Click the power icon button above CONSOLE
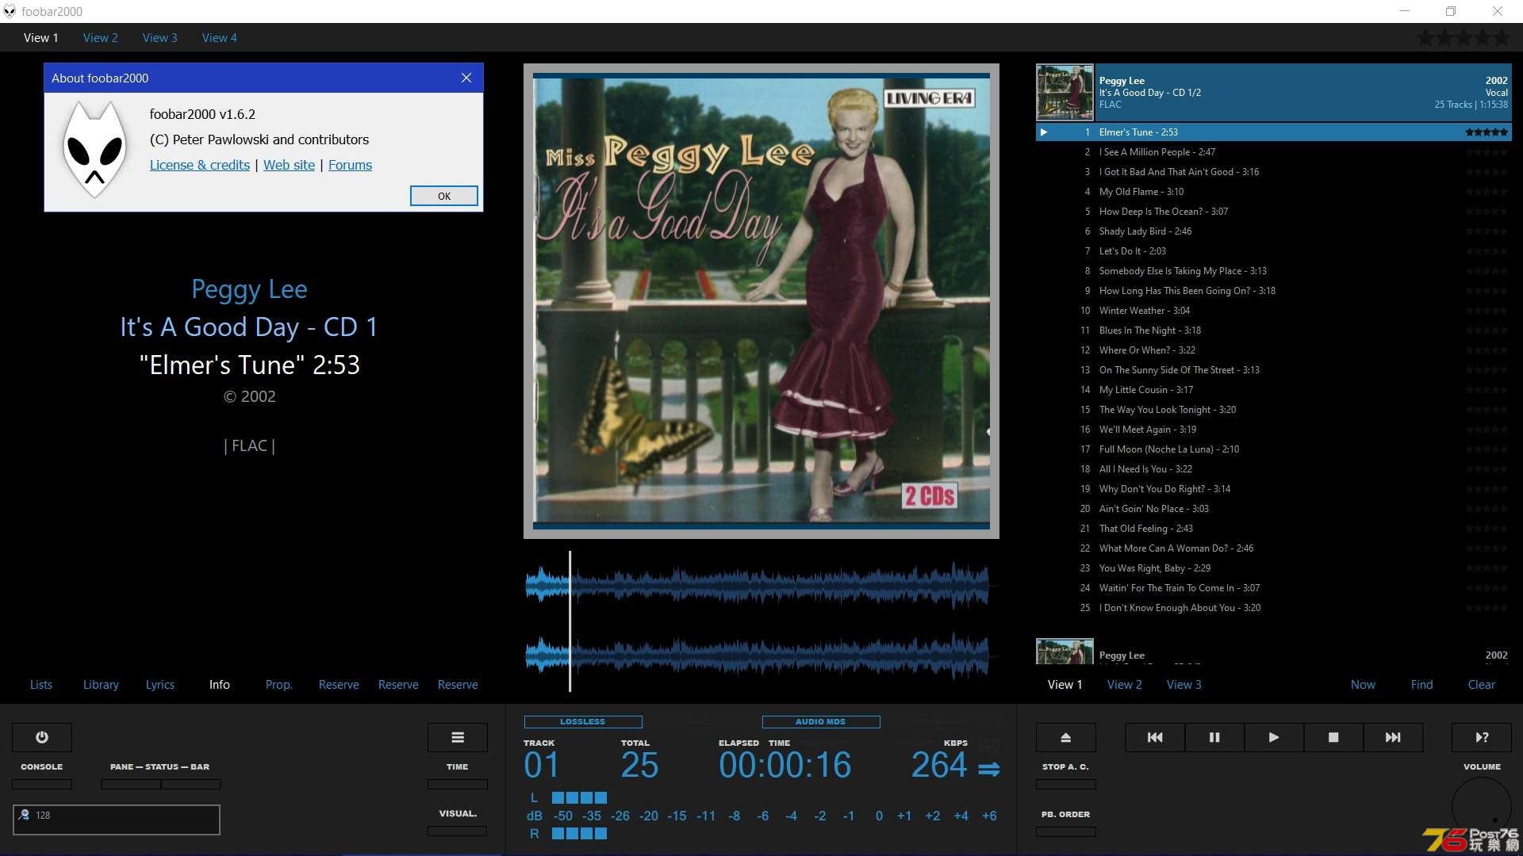Viewport: 1523px width, 856px height. 42,737
